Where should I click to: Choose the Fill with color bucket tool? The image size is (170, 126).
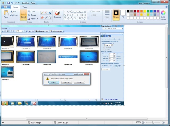point(46,13)
